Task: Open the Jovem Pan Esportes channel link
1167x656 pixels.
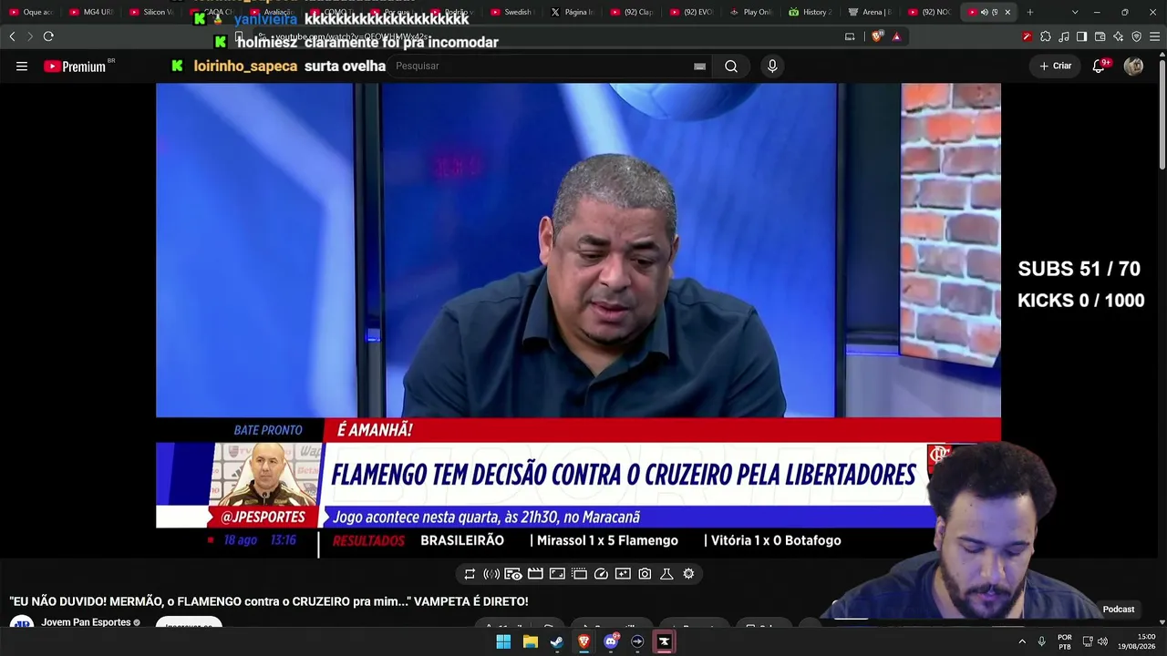Action: click(86, 622)
